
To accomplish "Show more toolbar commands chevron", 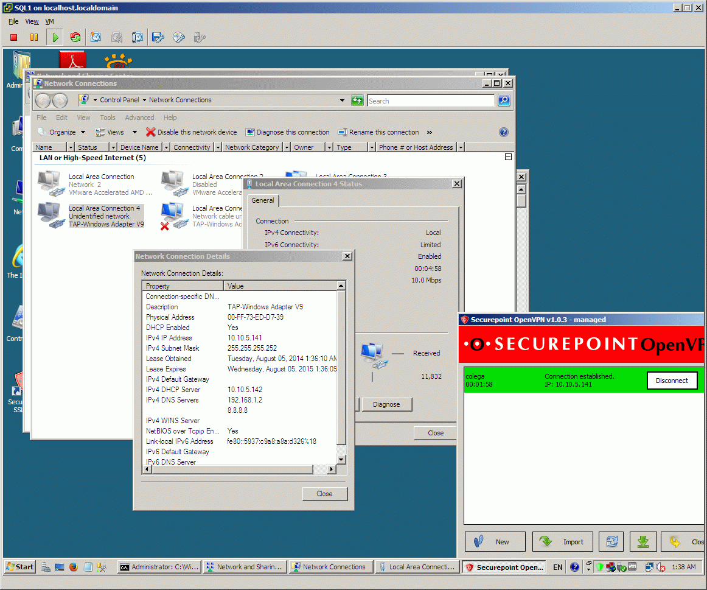I will [x=430, y=132].
